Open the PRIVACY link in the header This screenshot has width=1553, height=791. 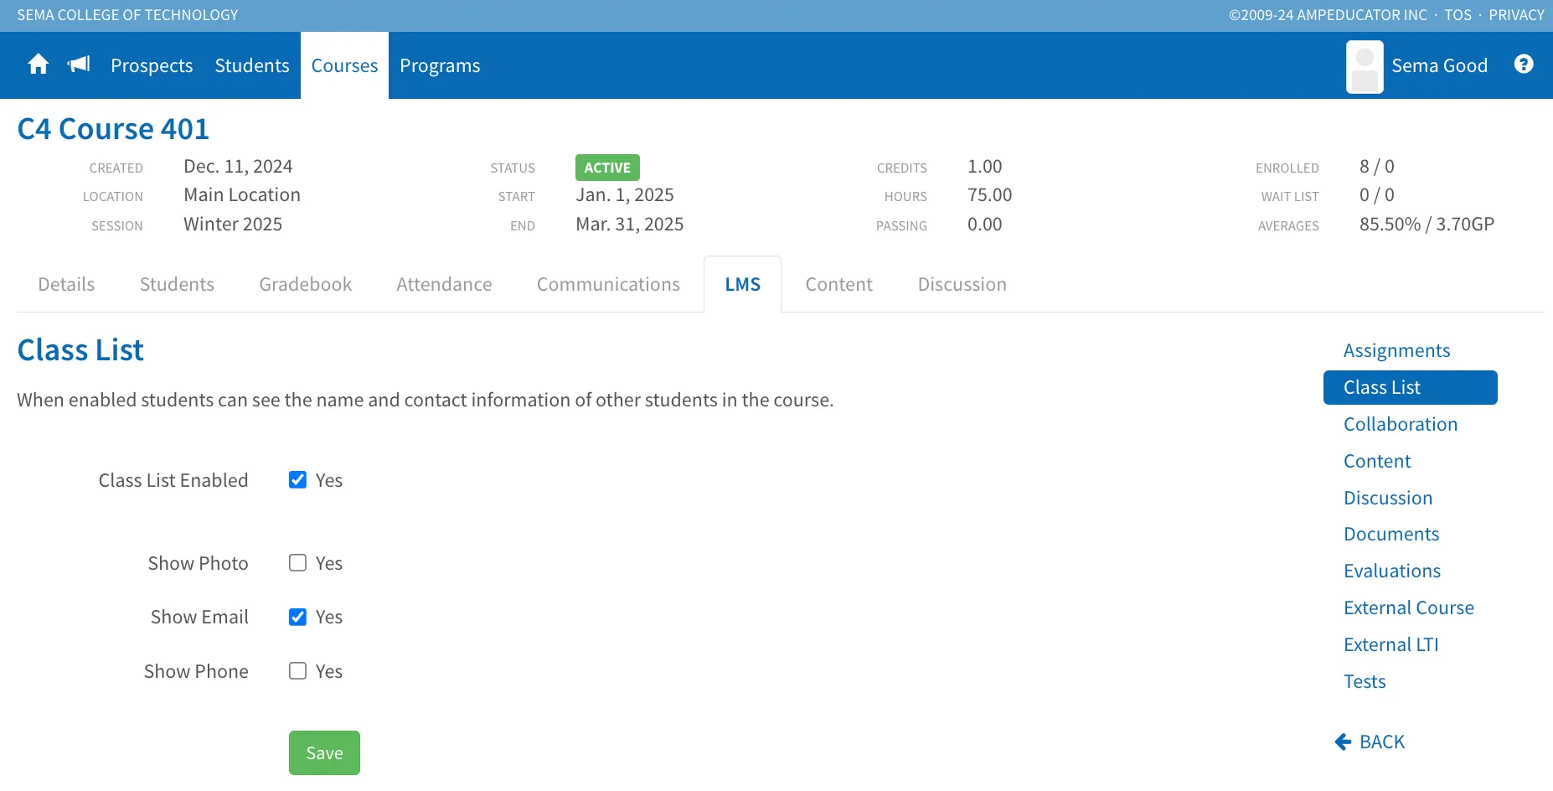[x=1516, y=15]
